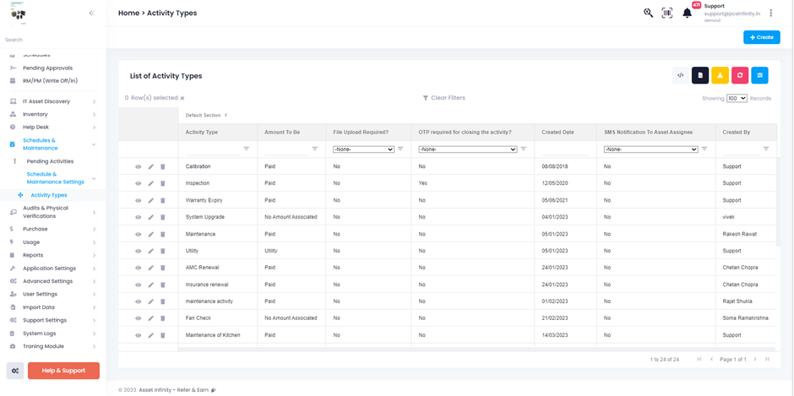Image resolution: width=794 pixels, height=396 pixels.
Task: Open the Refer & Earn footer link
Action: 195,390
